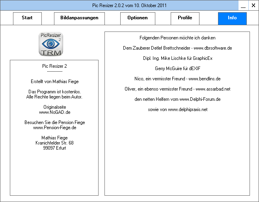Visit the www.Pension-Fiege.de link
Screen dimensions: 259x202
pyautogui.click(x=54, y=128)
